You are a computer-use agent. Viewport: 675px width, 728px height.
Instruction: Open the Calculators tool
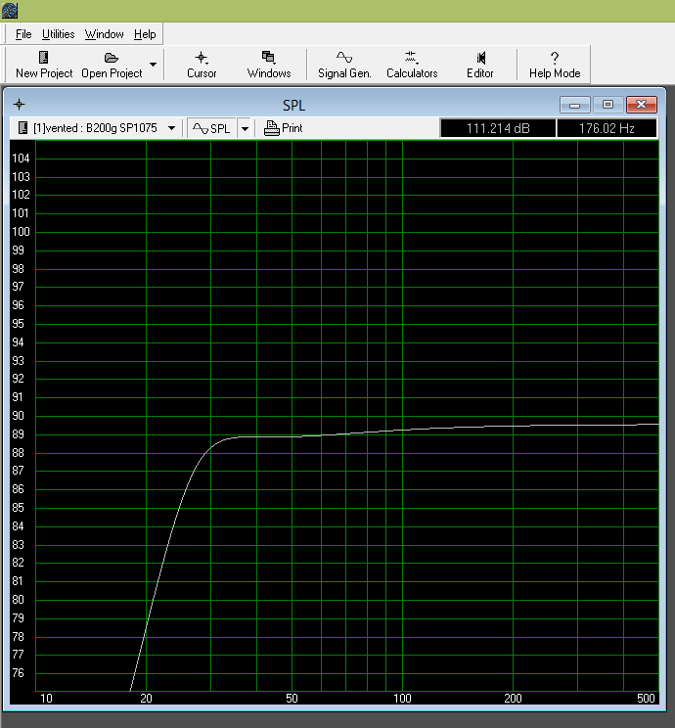point(412,65)
